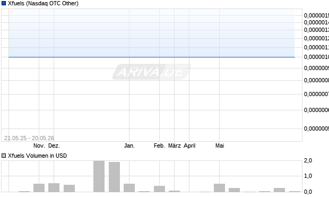The width and height of the screenshot is (329, 197).
Task: Click the date range '21.05.25 - 20.05.26'
Action: point(29,138)
